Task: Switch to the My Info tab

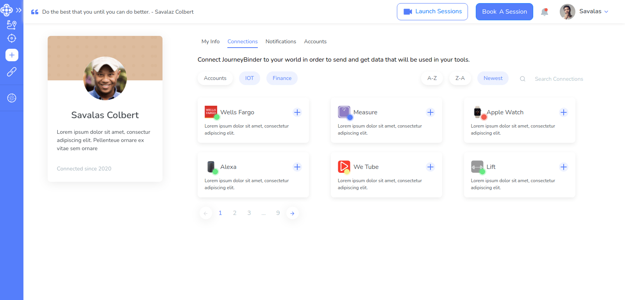Action: tap(210, 41)
